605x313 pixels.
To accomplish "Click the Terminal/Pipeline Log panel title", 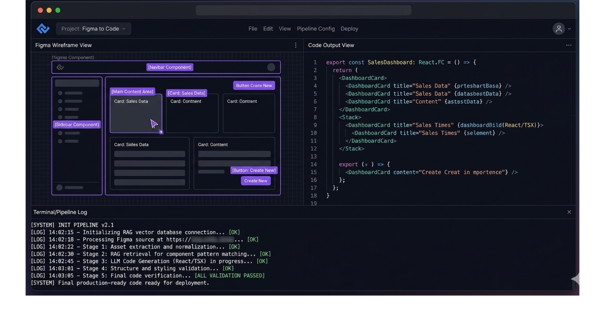I will [x=60, y=212].
